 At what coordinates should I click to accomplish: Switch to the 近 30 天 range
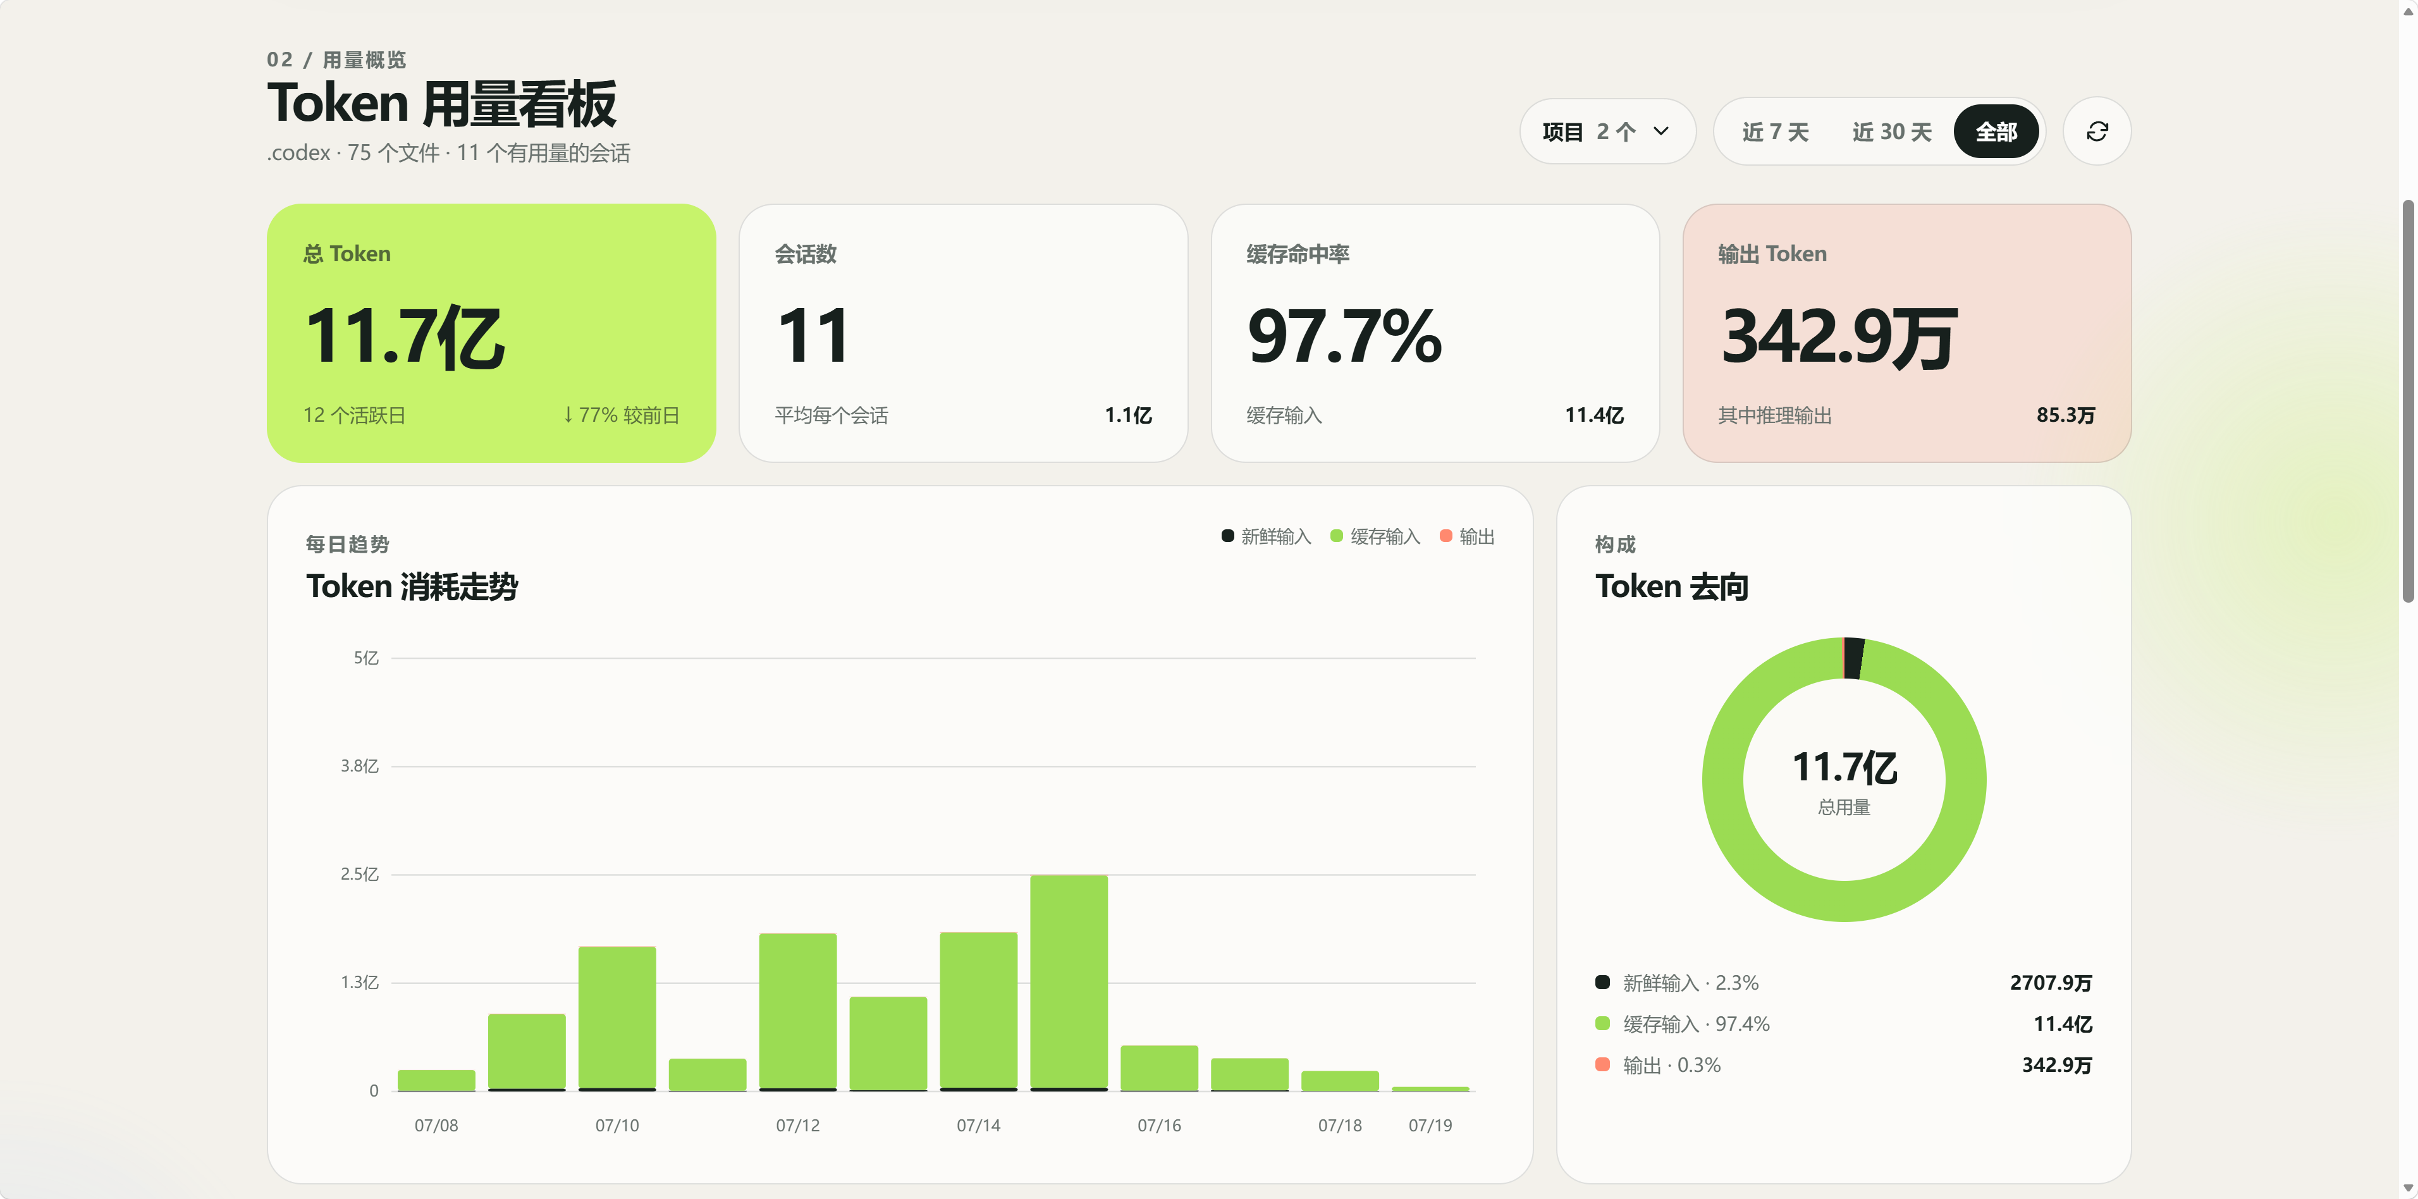(x=1891, y=132)
